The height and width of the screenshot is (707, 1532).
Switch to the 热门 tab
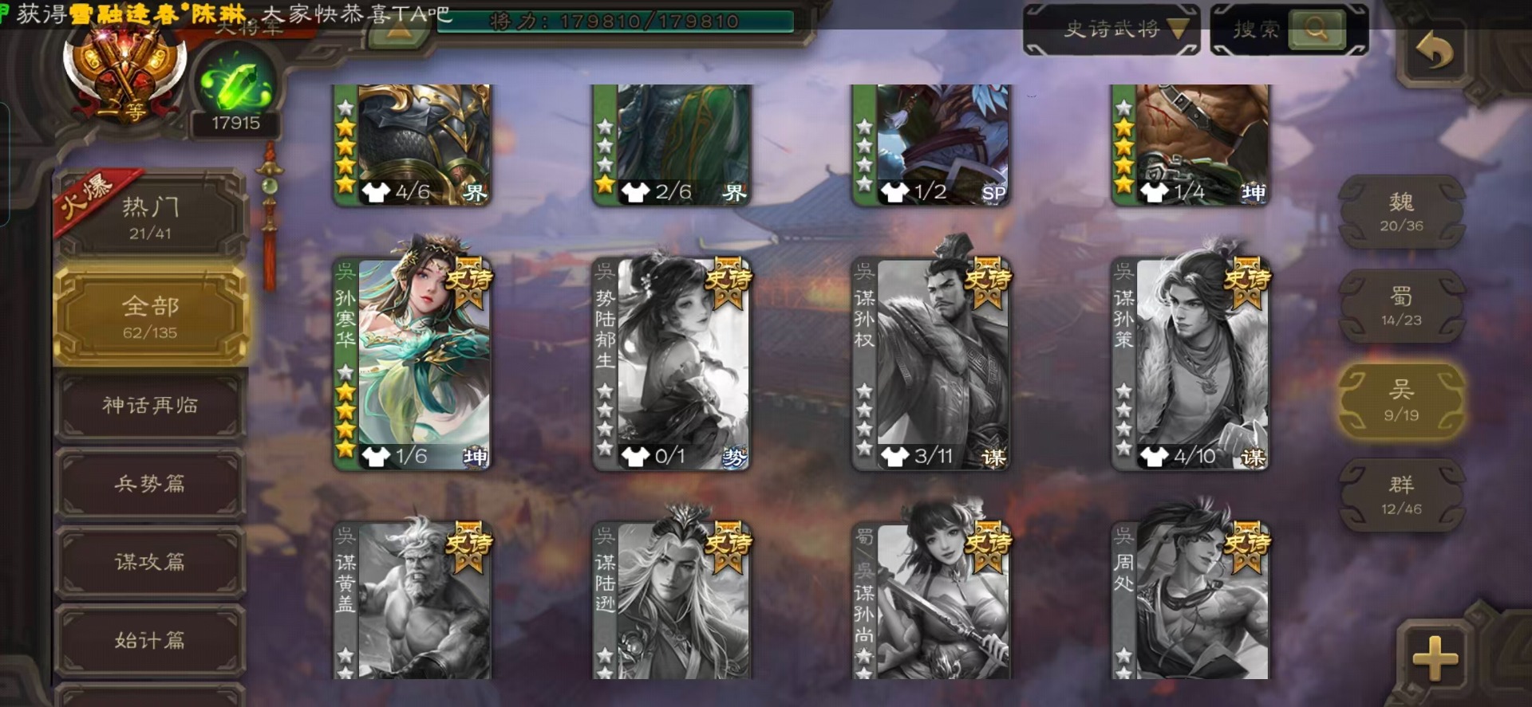click(150, 216)
